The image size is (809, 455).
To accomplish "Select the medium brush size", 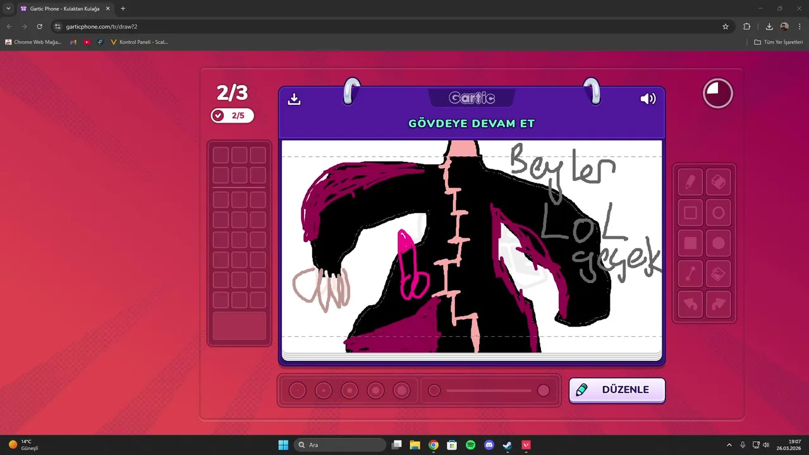I will 350,391.
